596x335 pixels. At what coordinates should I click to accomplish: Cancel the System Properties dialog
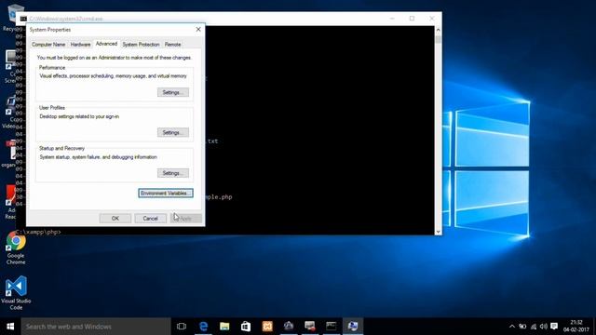click(x=150, y=219)
